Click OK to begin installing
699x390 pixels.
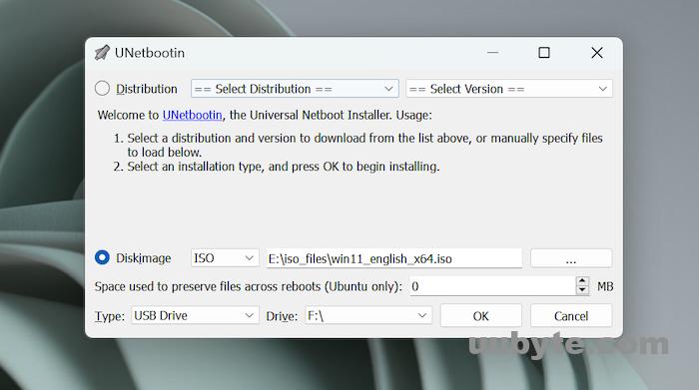(481, 315)
